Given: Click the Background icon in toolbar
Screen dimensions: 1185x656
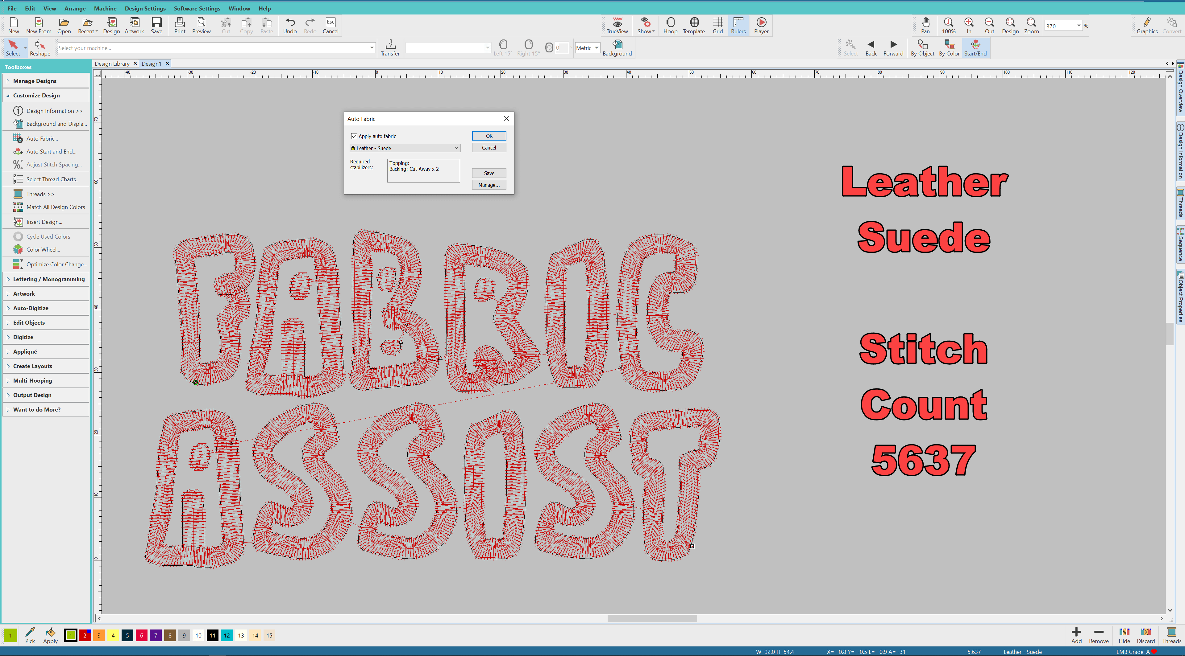Looking at the screenshot, I should pos(617,48).
